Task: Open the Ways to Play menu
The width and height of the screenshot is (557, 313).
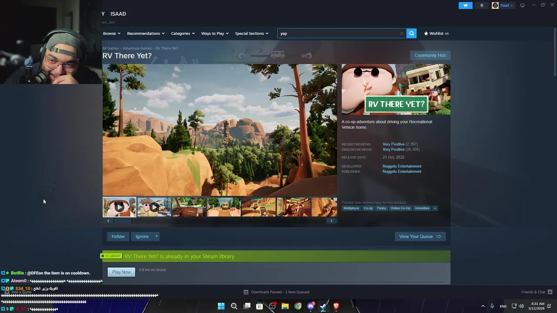Action: pyautogui.click(x=215, y=33)
